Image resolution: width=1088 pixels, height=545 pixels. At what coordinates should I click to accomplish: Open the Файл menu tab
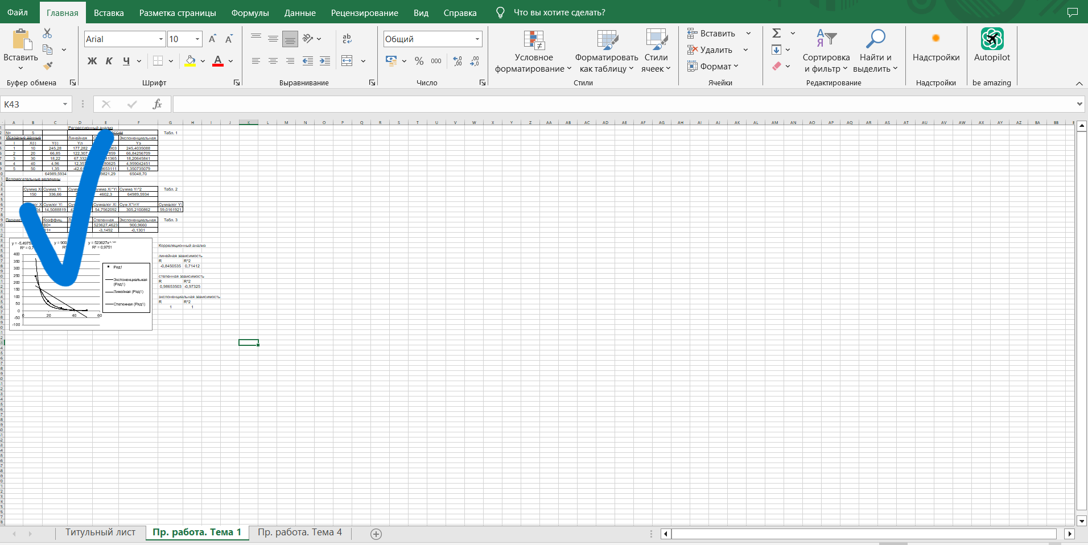coord(18,13)
